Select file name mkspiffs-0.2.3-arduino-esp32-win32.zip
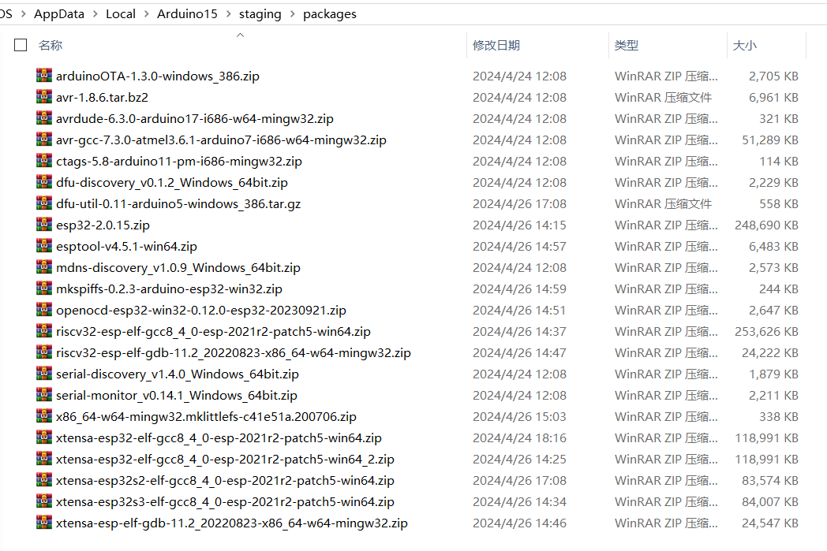This screenshot has width=827, height=551. pos(170,289)
